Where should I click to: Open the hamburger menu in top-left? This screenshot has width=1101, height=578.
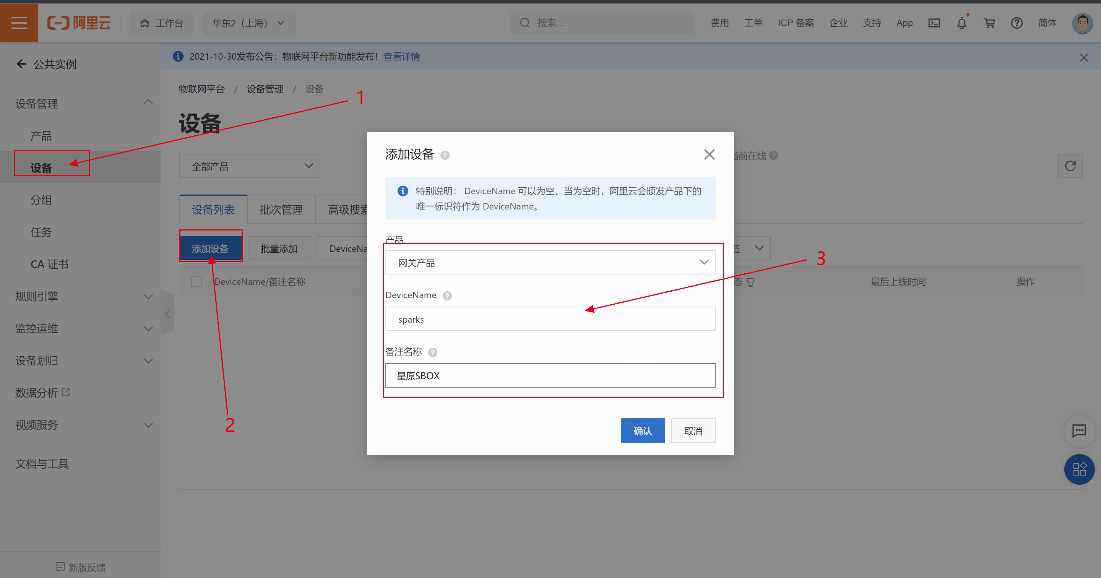tap(19, 23)
